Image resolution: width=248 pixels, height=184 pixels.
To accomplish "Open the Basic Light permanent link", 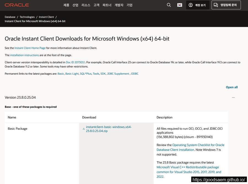I will [x=72, y=74].
